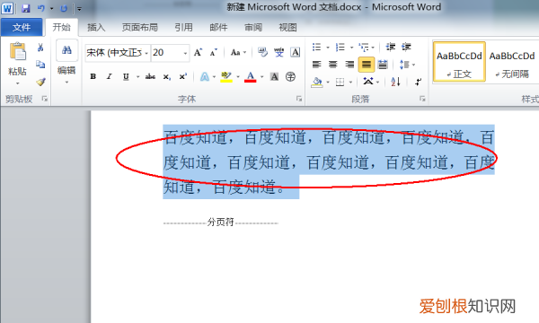
Task: Apply red font color
Action: (x=251, y=76)
